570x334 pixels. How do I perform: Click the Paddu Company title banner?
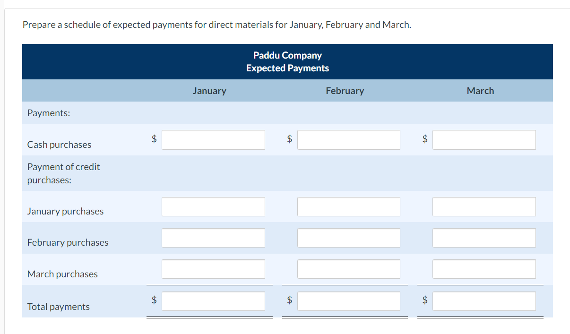(287, 61)
